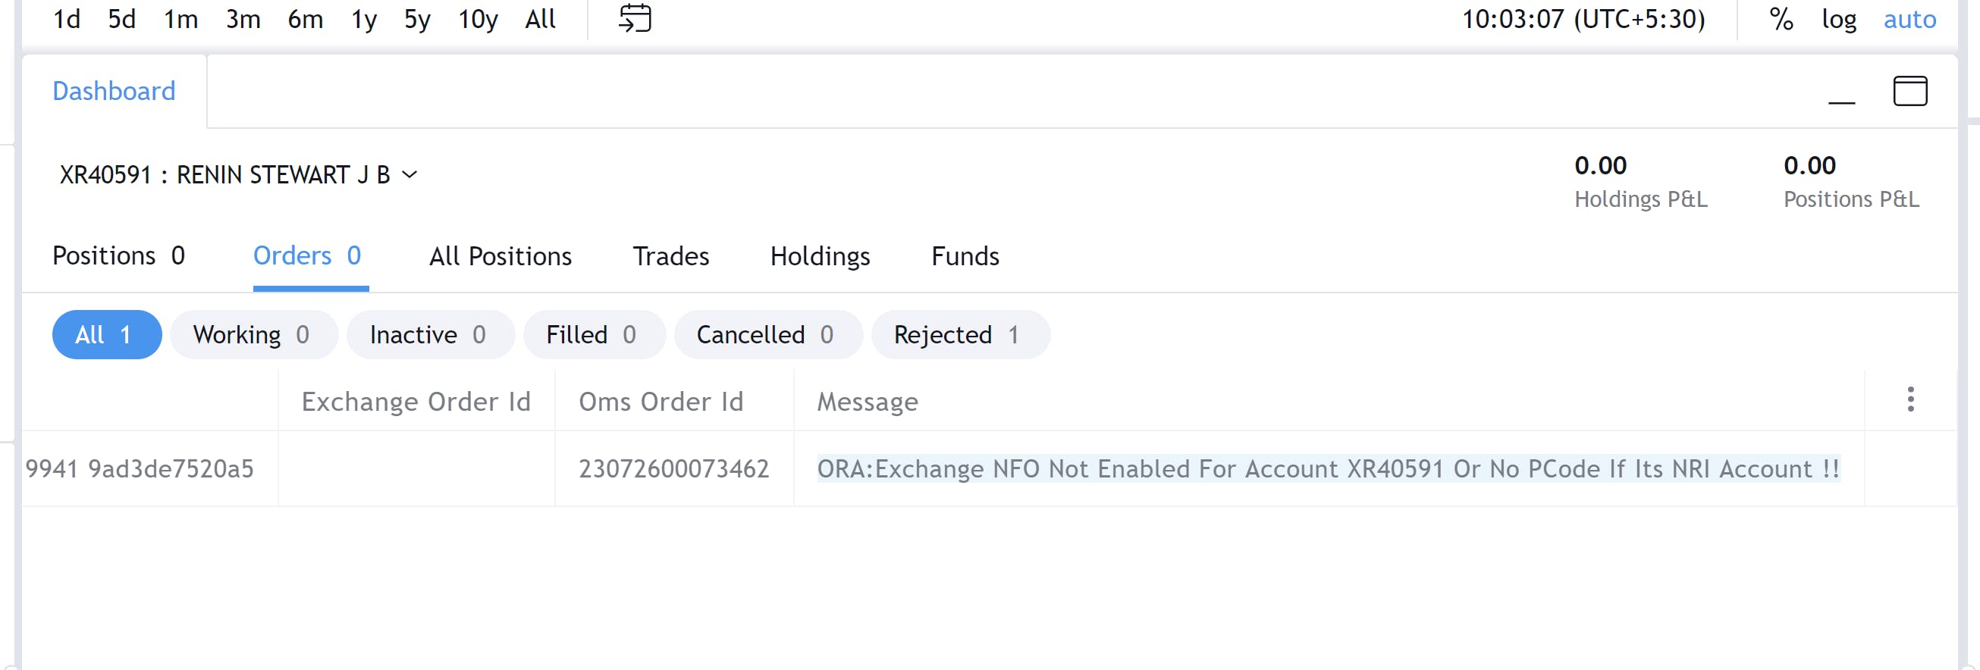This screenshot has height=670, width=1980.
Task: Sort by the Oms Order Id column header
Action: click(661, 402)
